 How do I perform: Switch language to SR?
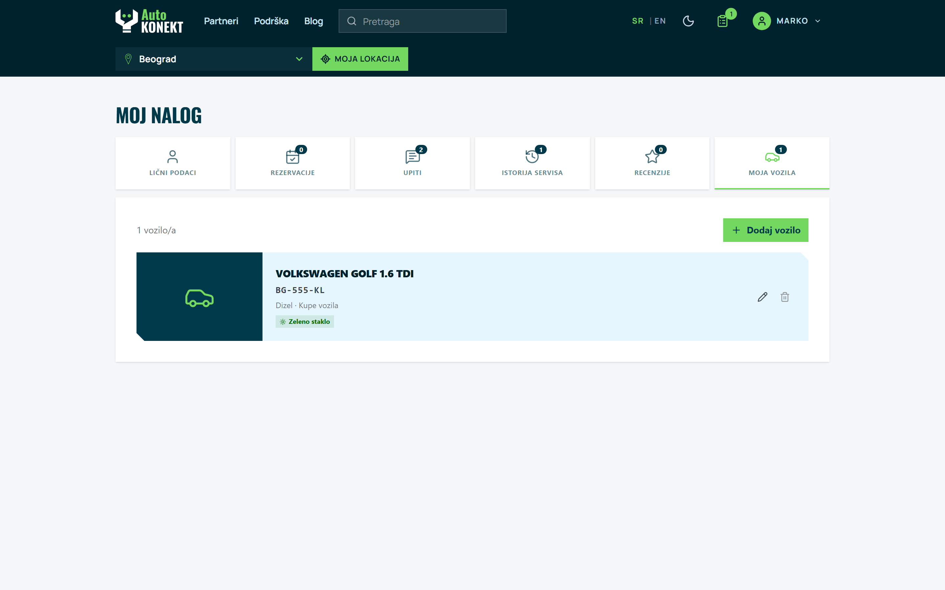[638, 21]
